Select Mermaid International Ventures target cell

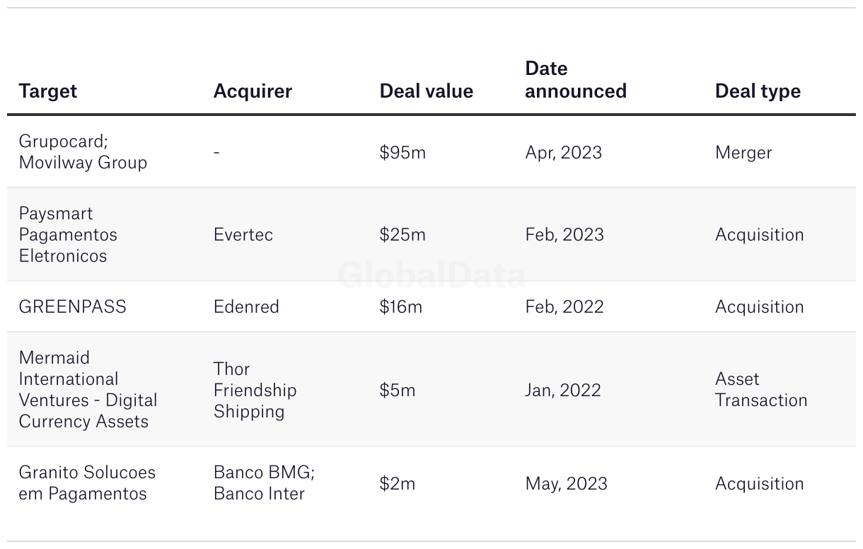(x=88, y=390)
